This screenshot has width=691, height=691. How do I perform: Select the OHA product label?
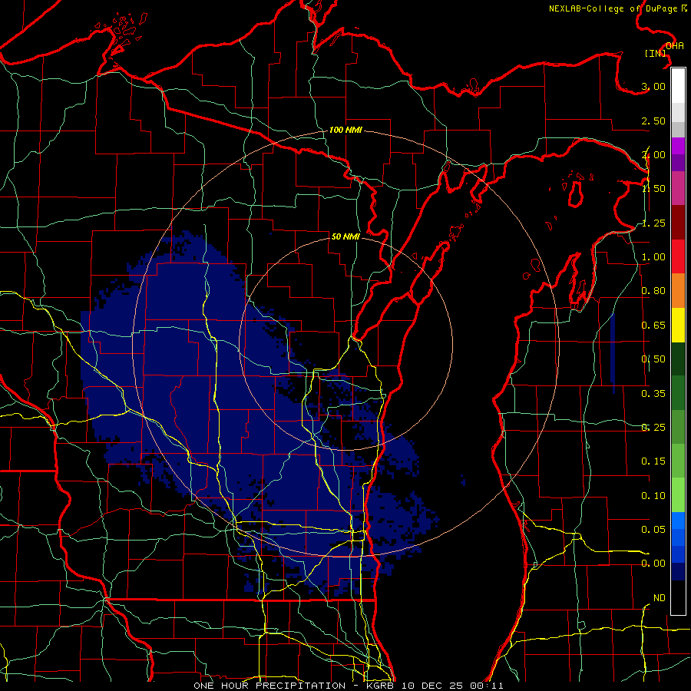pos(675,46)
